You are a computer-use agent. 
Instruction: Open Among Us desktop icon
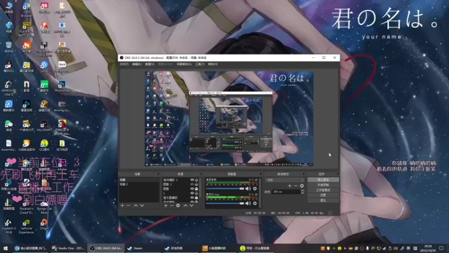62,106
